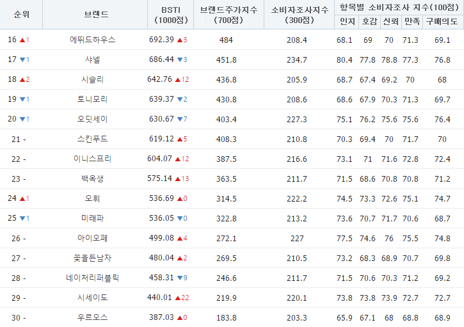Select brand name 미래파
The width and height of the screenshot is (464, 327).
(x=92, y=218)
